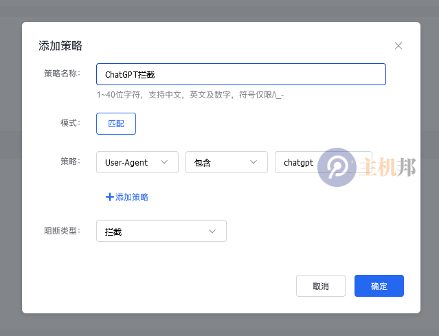Click the chatgpt value input field
The image size is (439, 336).
coord(324,162)
